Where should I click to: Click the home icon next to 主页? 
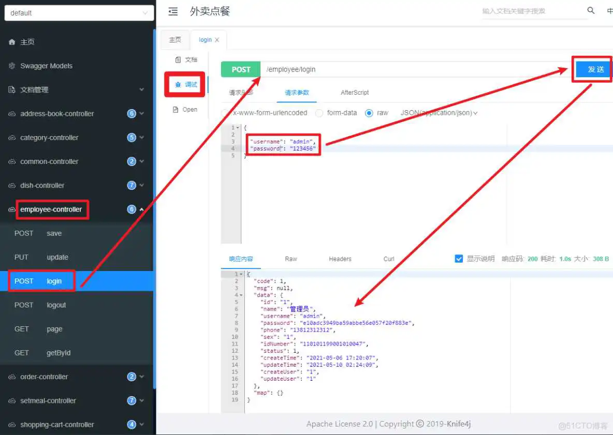point(12,42)
